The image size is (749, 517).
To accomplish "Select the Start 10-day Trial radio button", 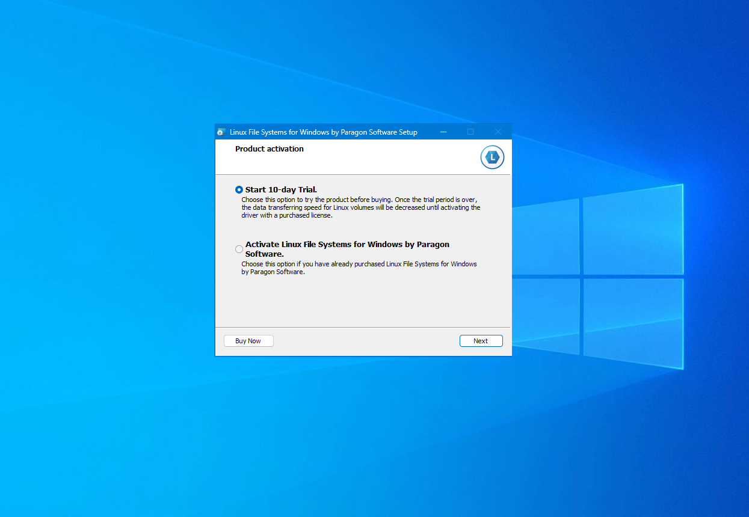I will pyautogui.click(x=239, y=189).
